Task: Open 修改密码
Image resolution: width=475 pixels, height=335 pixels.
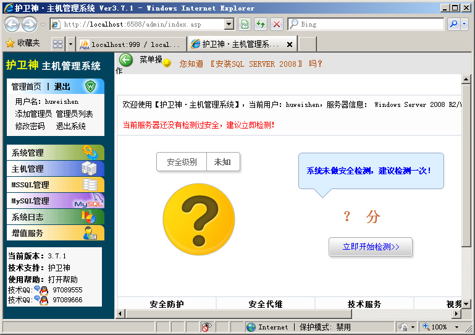Action: [x=30, y=126]
